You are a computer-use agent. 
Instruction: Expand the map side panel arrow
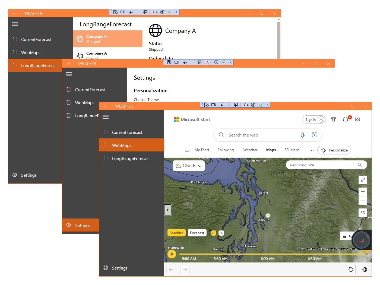pyautogui.click(x=168, y=210)
